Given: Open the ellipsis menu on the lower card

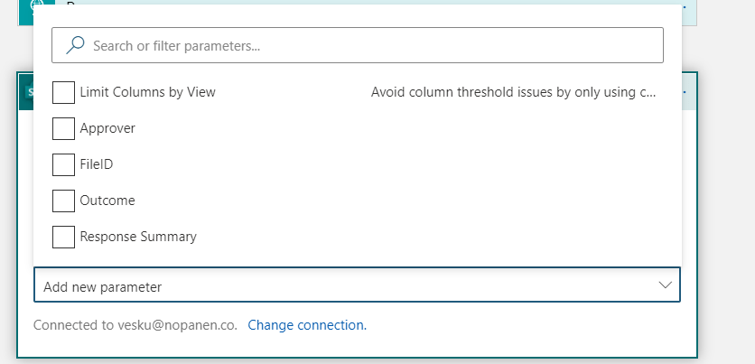Looking at the screenshot, I should (x=686, y=92).
